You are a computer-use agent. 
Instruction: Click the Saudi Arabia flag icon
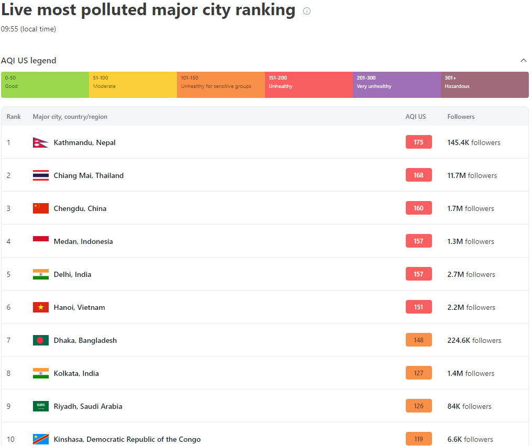tap(40, 406)
